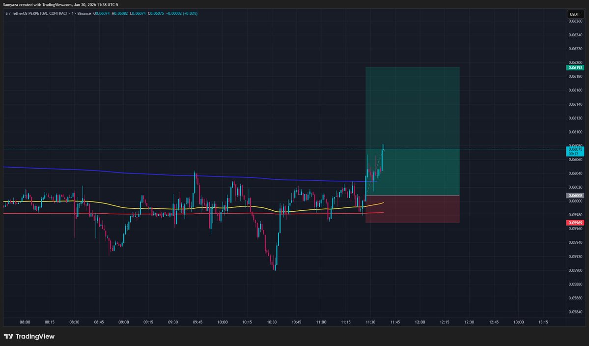Screen dimensions: 589x346
Task: Click the change value +0.00002 (+0.03%)
Action: tap(182, 14)
